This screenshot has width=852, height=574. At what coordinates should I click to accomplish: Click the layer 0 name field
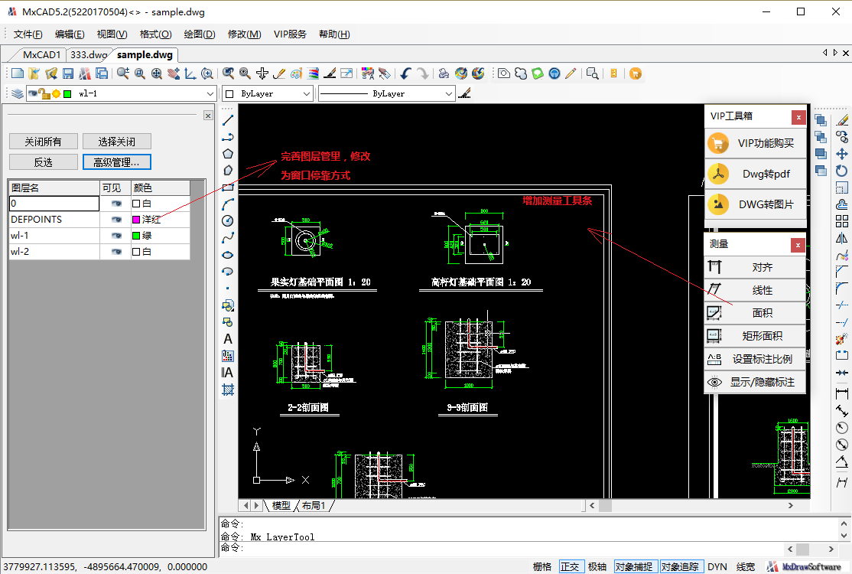(54, 204)
